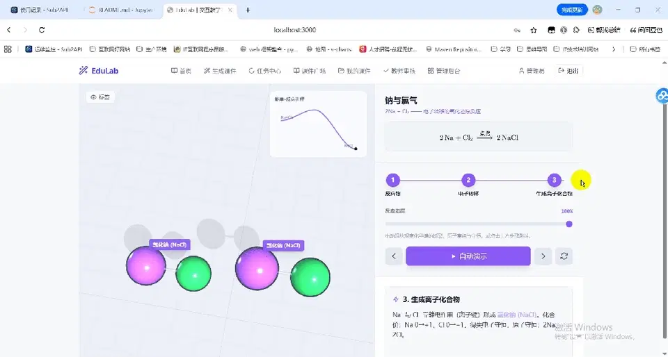Bookmark this page with star icon
The height and width of the screenshot is (357, 668).
[534, 30]
